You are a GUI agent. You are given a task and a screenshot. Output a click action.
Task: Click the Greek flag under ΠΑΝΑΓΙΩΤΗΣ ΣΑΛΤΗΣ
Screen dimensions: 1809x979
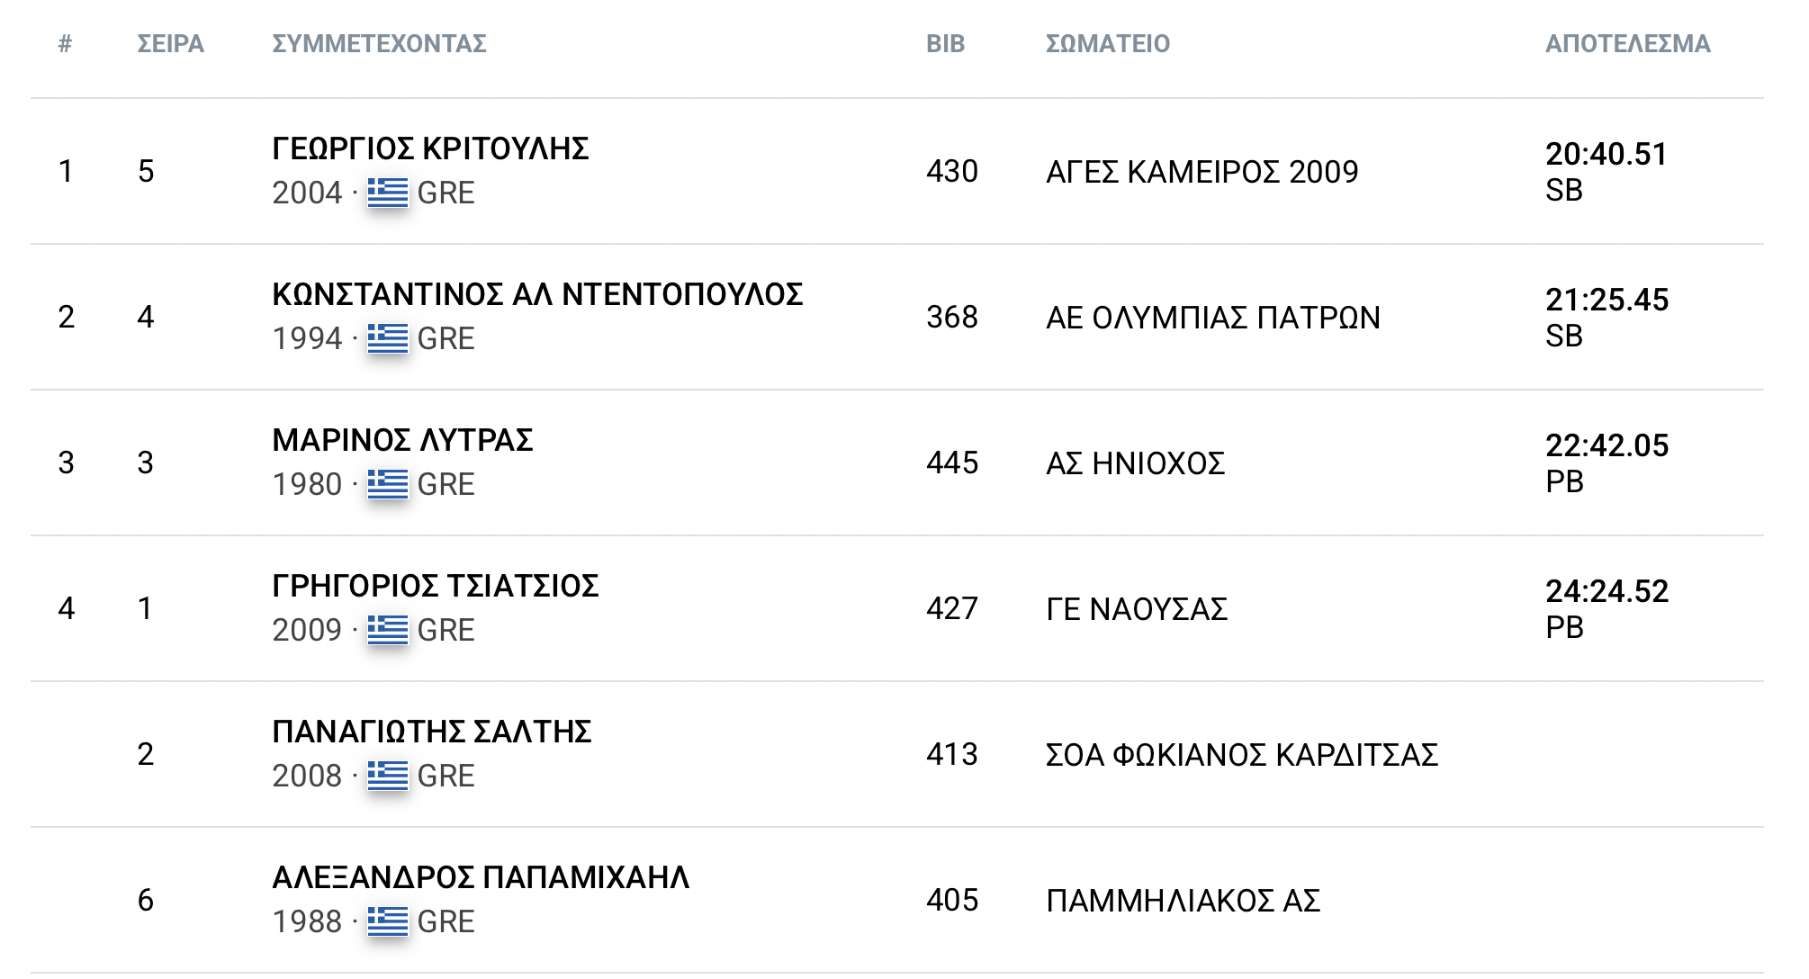coord(388,776)
